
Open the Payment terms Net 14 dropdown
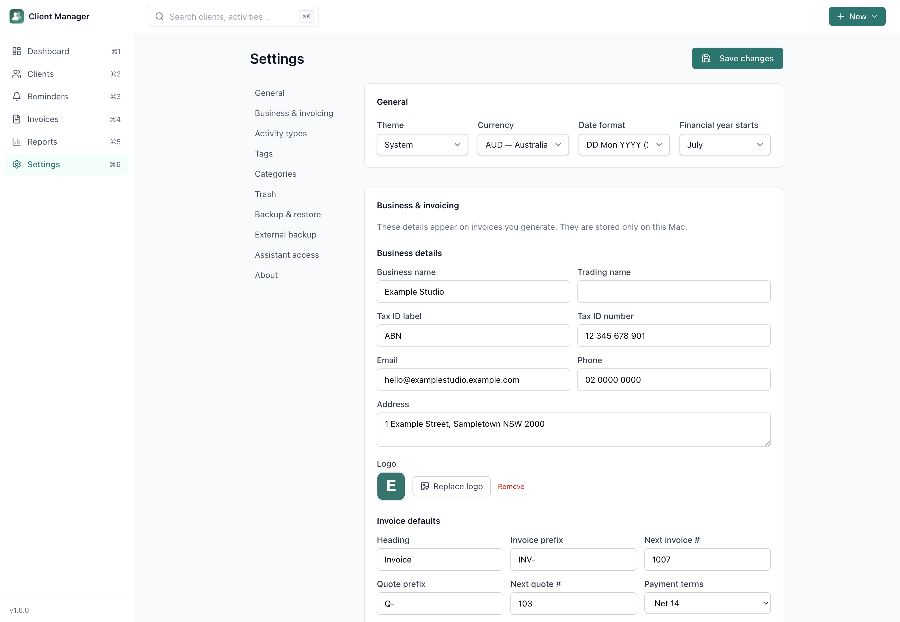pyautogui.click(x=707, y=603)
